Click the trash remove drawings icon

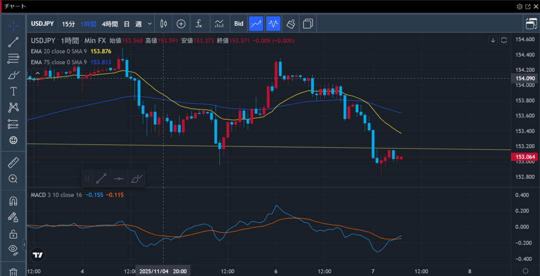(x=13, y=271)
